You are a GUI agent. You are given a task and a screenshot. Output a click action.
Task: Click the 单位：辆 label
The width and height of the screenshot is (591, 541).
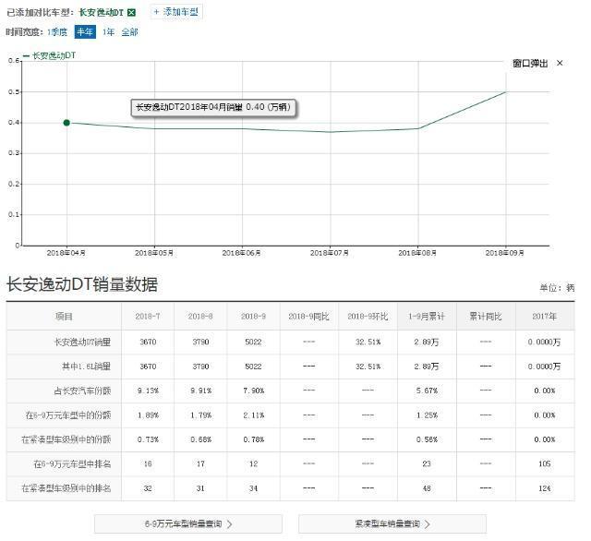(557, 288)
